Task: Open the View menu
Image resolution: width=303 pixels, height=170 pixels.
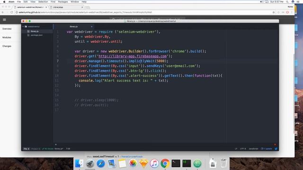Action: click(x=33, y=2)
